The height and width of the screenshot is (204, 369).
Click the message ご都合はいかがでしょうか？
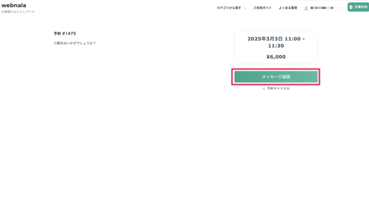tap(75, 43)
